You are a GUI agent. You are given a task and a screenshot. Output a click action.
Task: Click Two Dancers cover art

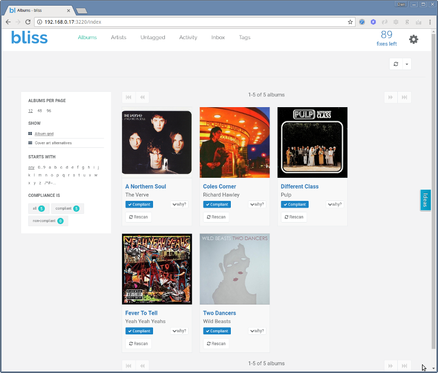click(234, 269)
